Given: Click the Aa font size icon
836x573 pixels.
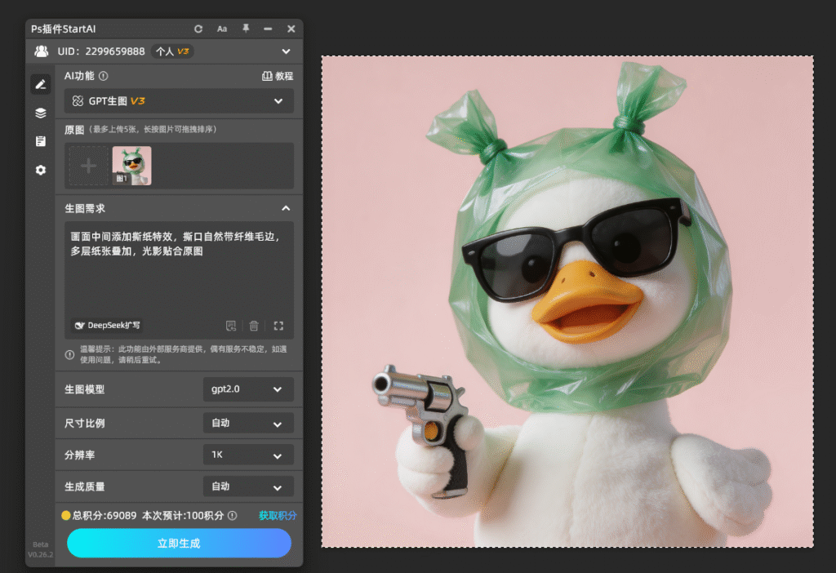Looking at the screenshot, I should click(222, 29).
